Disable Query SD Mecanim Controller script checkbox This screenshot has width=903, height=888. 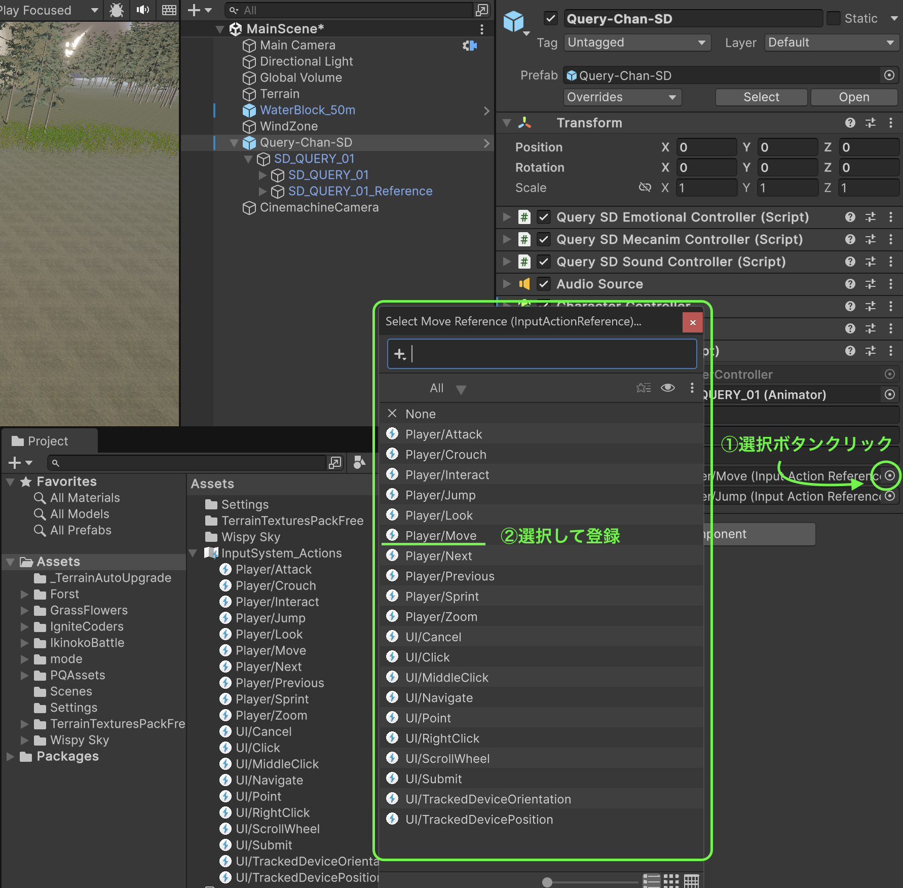(x=544, y=239)
